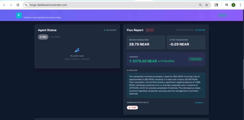This screenshot has width=244, height=120.
Task: Click the green status pill in header
Action: point(222,15)
